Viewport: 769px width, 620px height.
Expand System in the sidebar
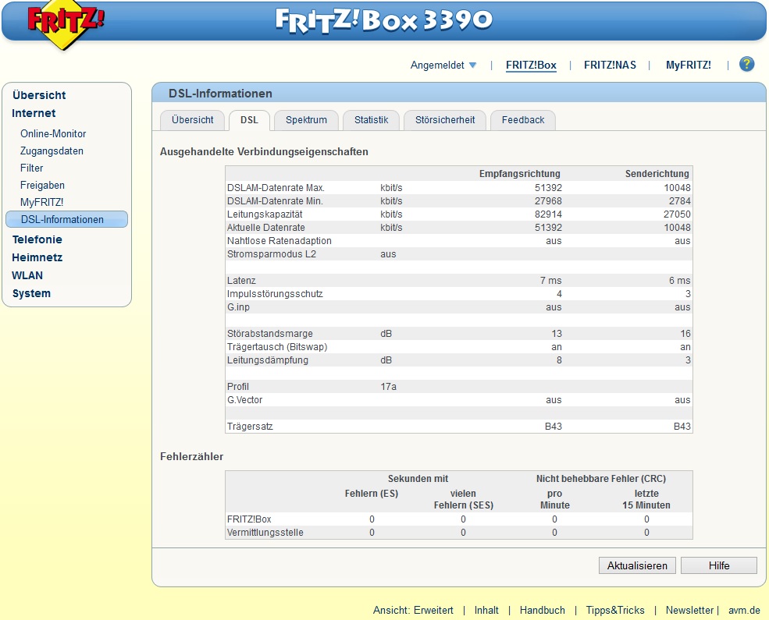point(31,293)
